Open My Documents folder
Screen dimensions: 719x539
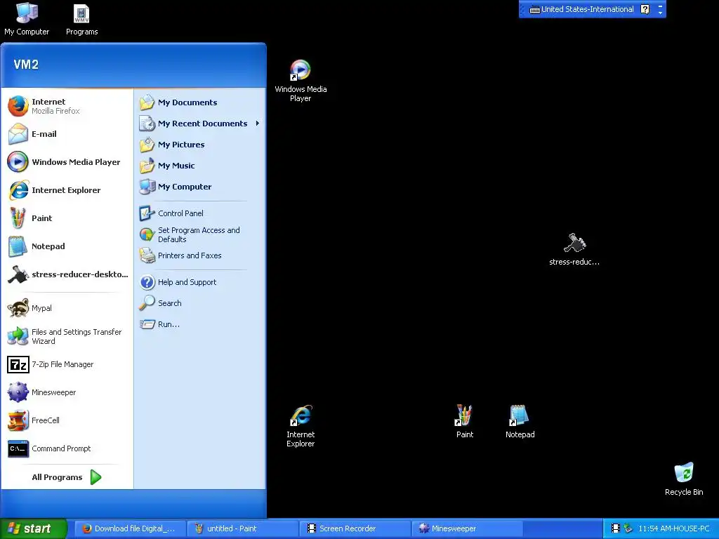coord(199,102)
